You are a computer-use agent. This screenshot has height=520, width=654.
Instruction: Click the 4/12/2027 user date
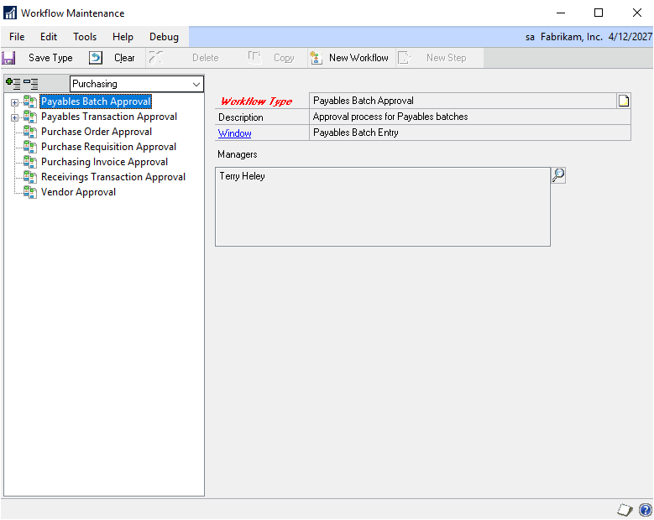[x=630, y=37]
